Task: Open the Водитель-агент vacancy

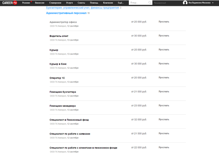Action: [59, 36]
